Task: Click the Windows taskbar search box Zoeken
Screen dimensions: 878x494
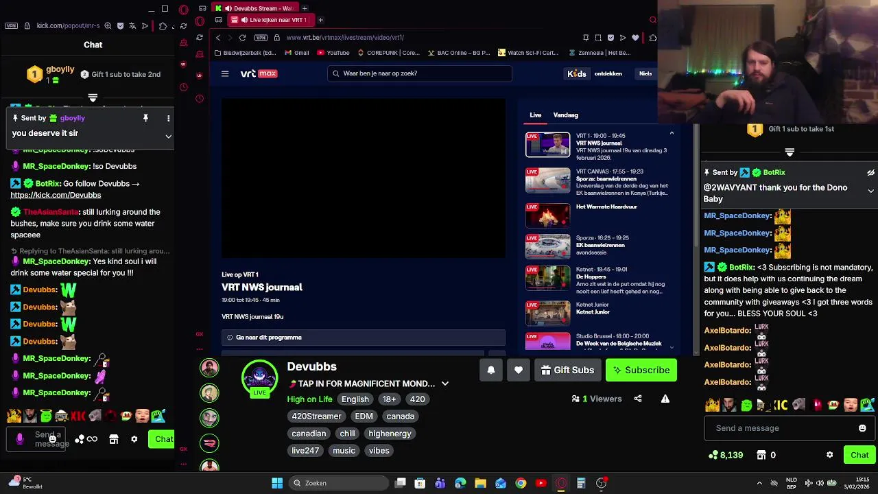Action: 339,483
